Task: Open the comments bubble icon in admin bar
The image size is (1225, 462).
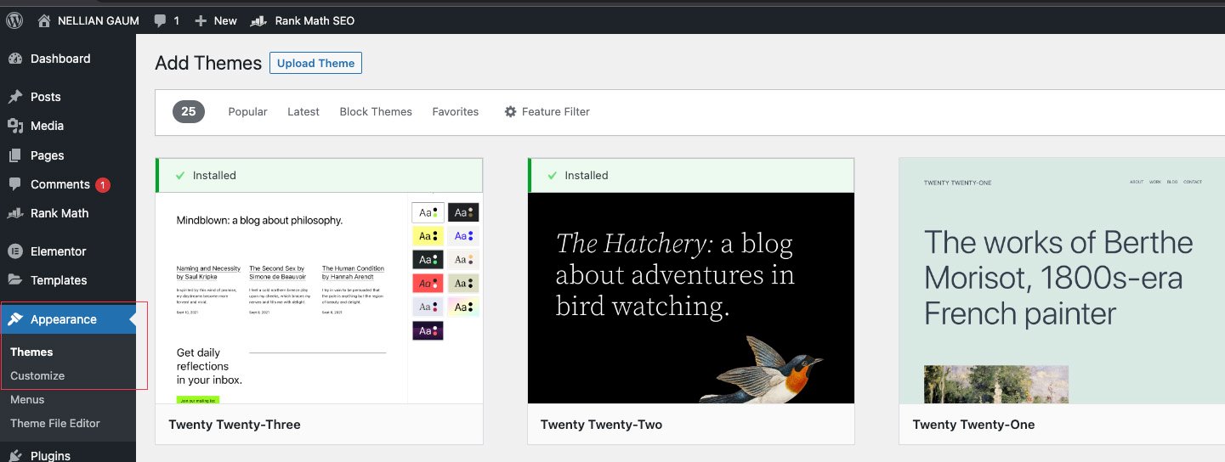Action: [x=160, y=20]
